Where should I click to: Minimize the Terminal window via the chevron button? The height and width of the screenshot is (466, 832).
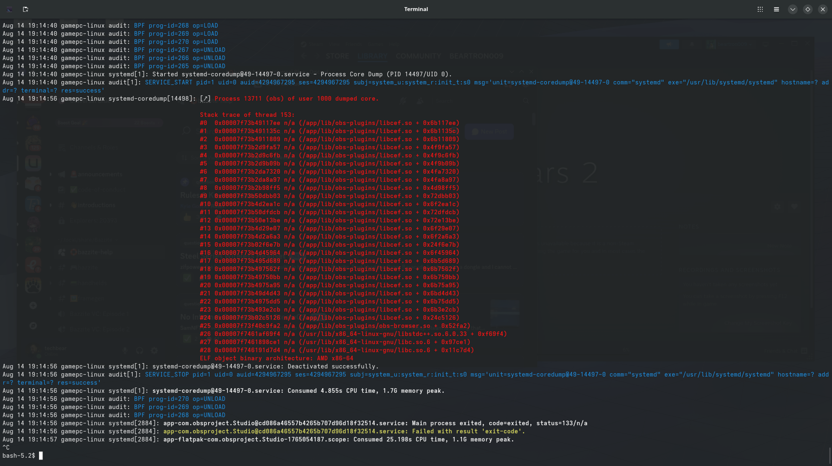[793, 9]
